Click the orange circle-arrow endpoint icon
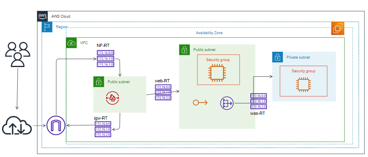 pyautogui.click(x=200, y=102)
